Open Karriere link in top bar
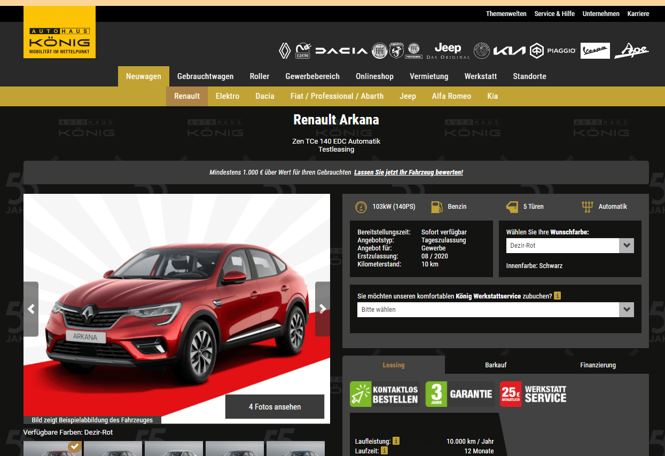The height and width of the screenshot is (456, 665). (x=638, y=14)
